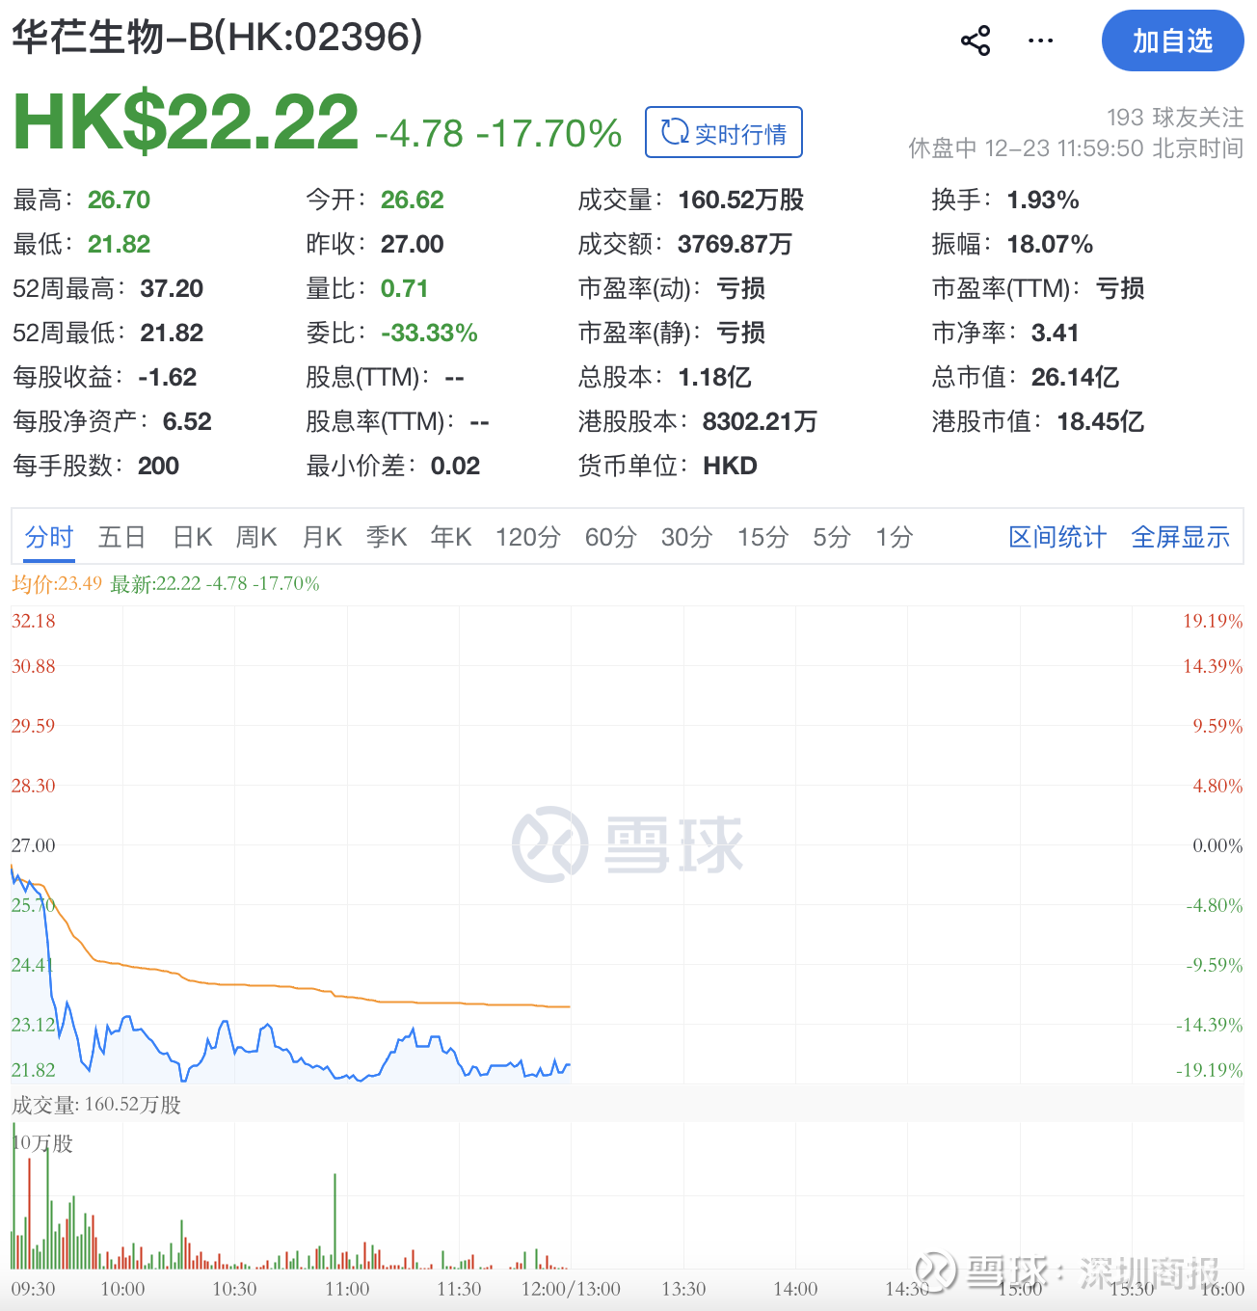
Task: Click the HK$22.22 current price
Action: [186, 122]
